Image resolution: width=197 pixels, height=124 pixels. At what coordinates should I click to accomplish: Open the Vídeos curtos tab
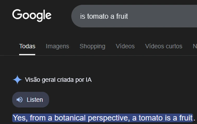pos(164,46)
